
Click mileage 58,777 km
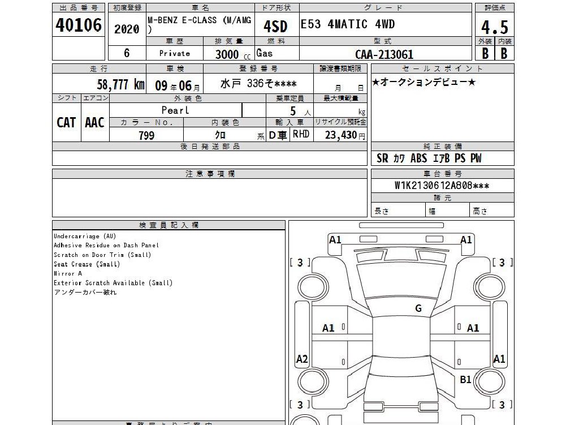pos(120,84)
